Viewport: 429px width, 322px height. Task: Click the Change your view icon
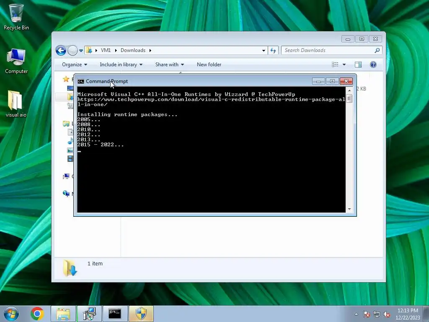(x=335, y=65)
